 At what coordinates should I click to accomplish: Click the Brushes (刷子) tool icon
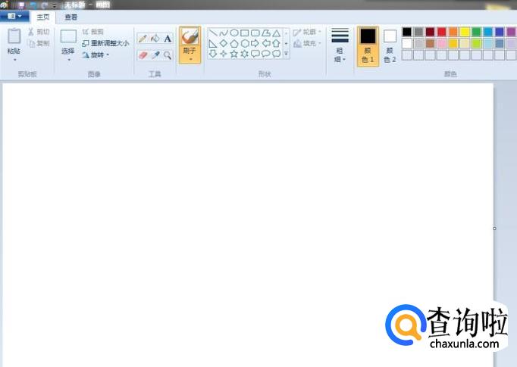(x=190, y=37)
